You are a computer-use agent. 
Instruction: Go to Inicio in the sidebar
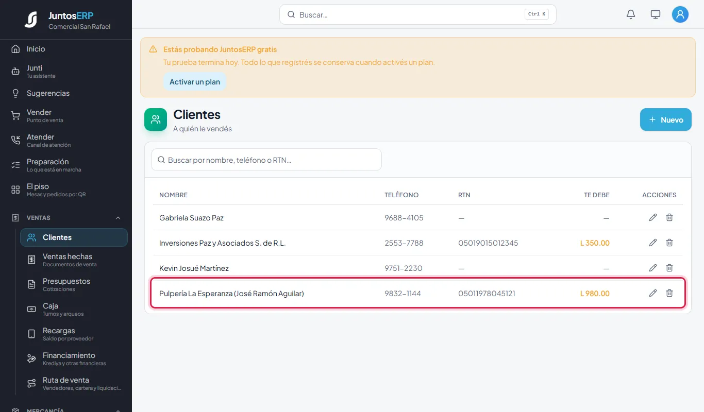tap(66, 49)
